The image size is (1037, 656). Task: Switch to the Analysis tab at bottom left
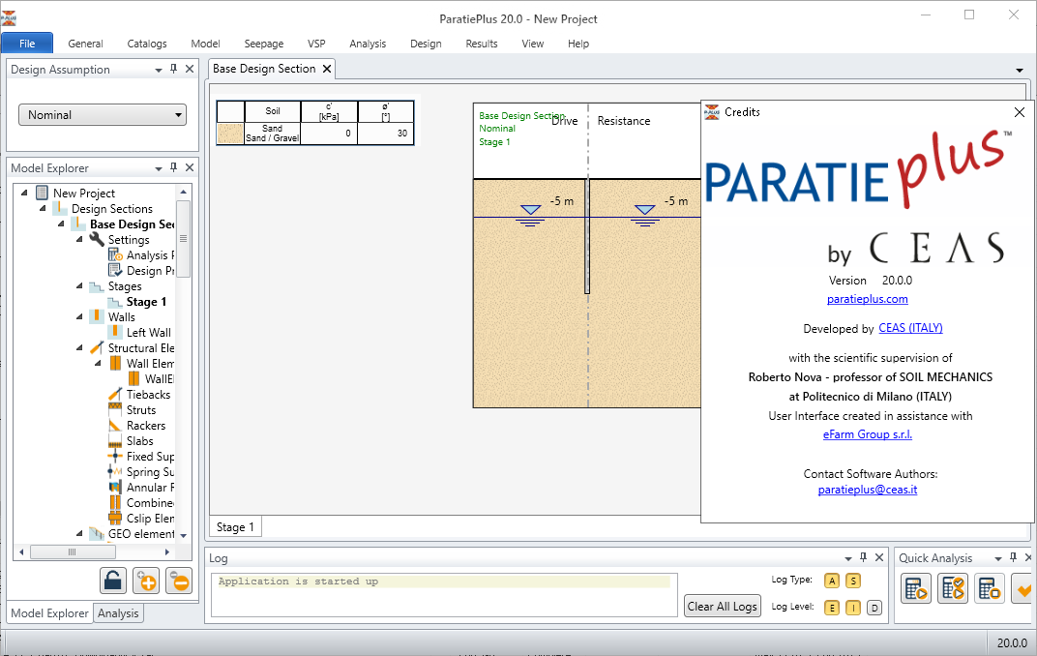click(118, 612)
